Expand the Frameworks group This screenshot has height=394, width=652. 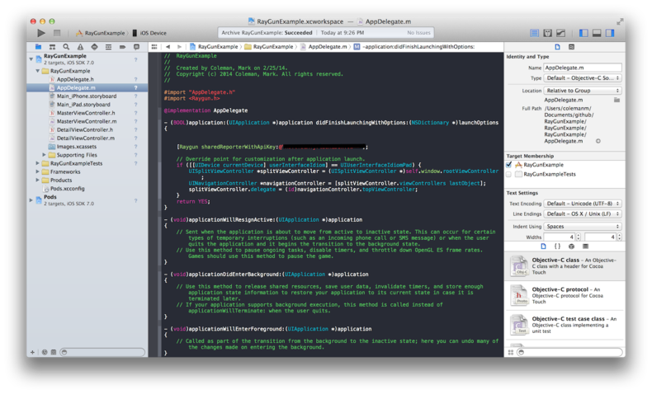38,171
